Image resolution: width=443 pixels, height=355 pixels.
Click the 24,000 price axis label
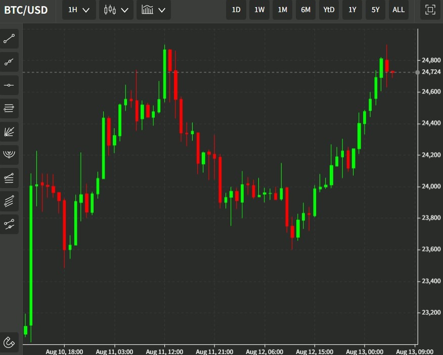point(431,187)
